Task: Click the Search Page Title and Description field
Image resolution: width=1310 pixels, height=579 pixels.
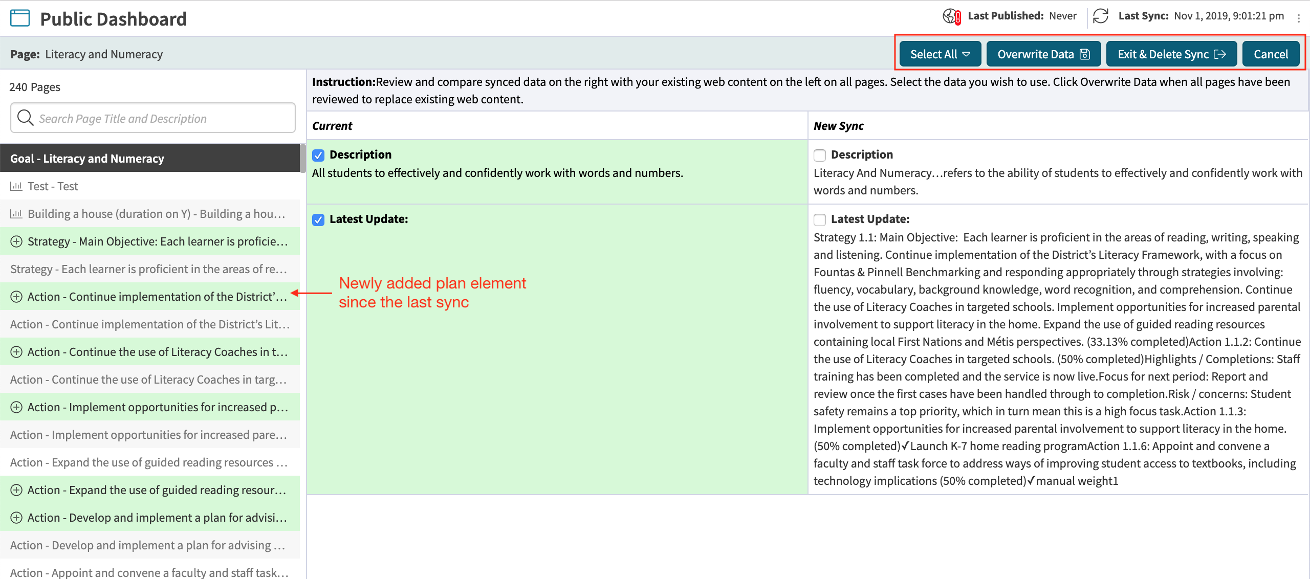Action: [153, 118]
